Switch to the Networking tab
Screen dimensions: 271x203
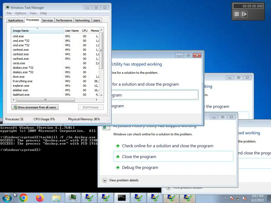click(x=82, y=20)
